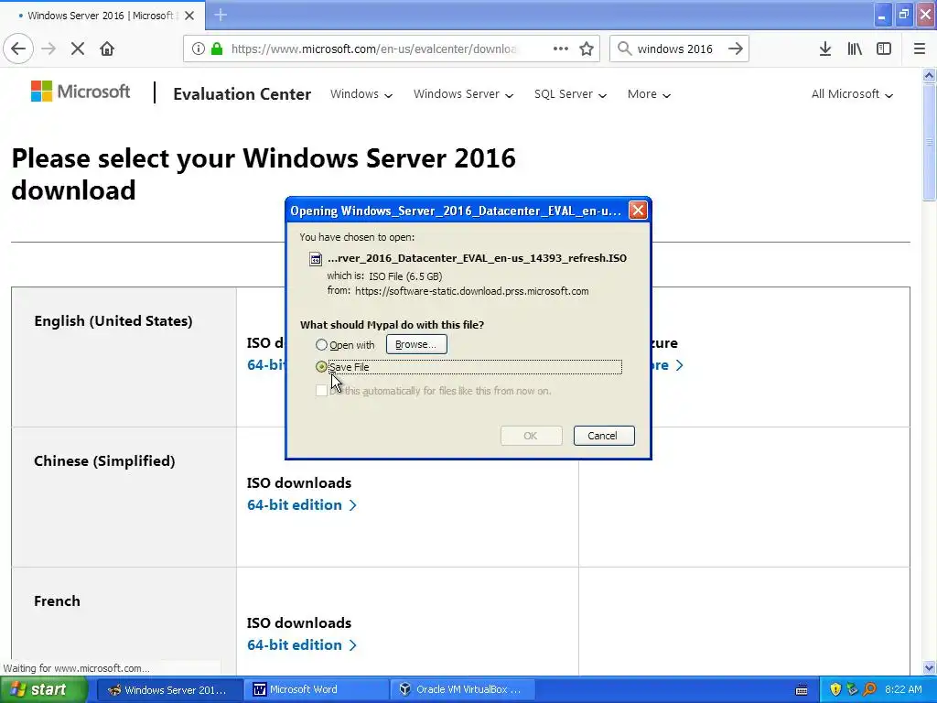
Task: Download Chinese (Simplified) 64-bit edition
Action: tap(301, 505)
